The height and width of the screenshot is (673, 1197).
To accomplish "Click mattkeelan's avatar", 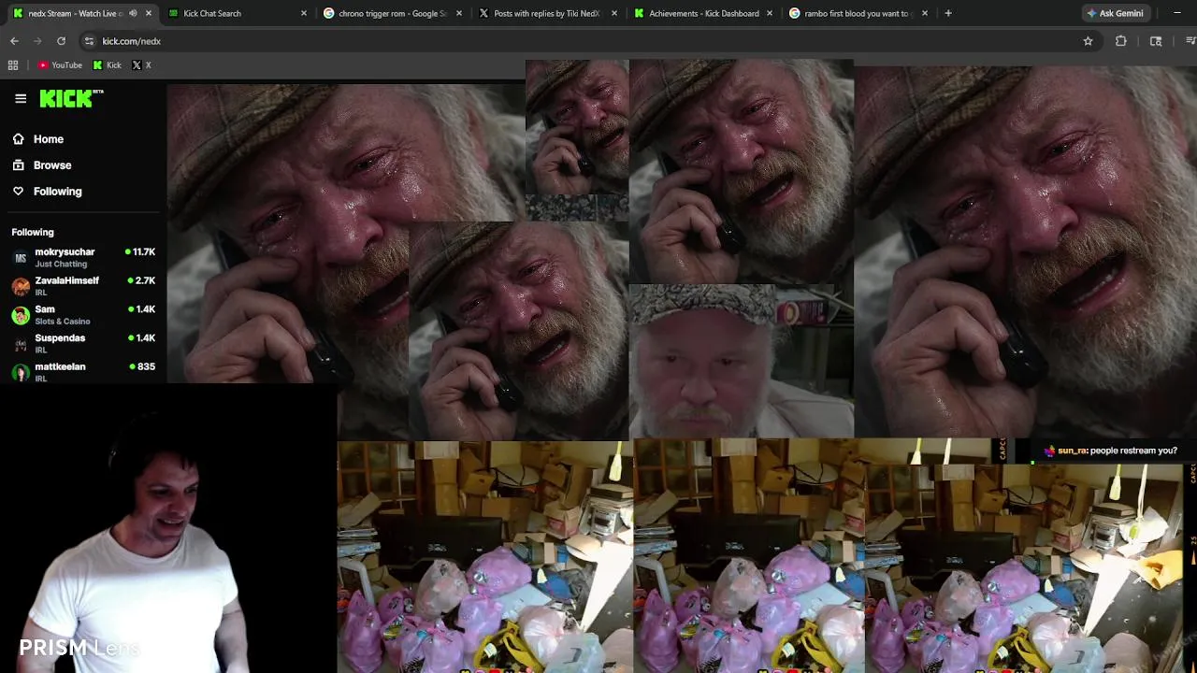I will coord(21,372).
